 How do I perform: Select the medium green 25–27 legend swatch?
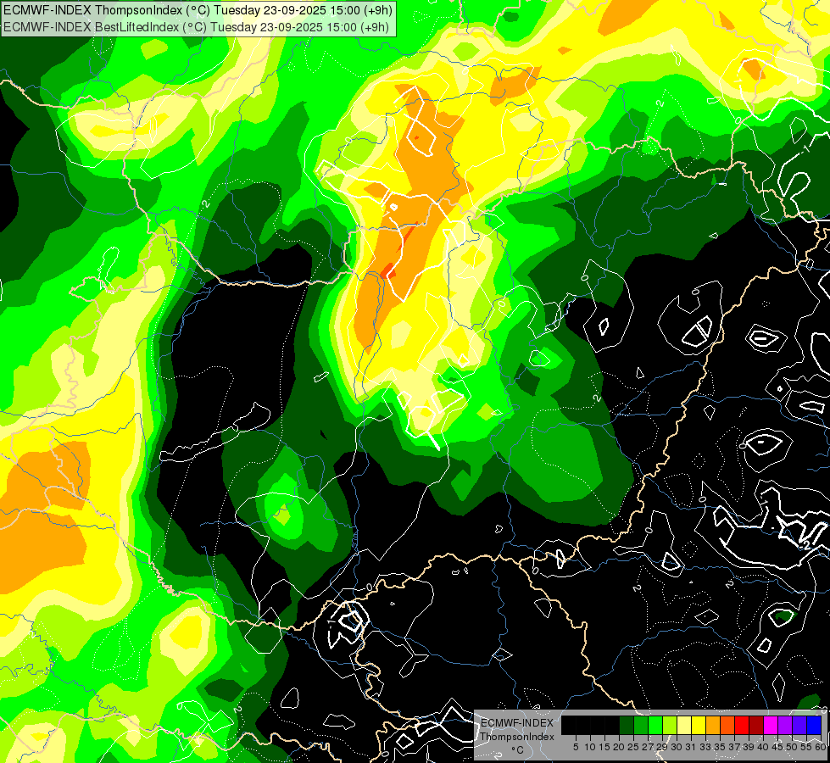pyautogui.click(x=641, y=725)
